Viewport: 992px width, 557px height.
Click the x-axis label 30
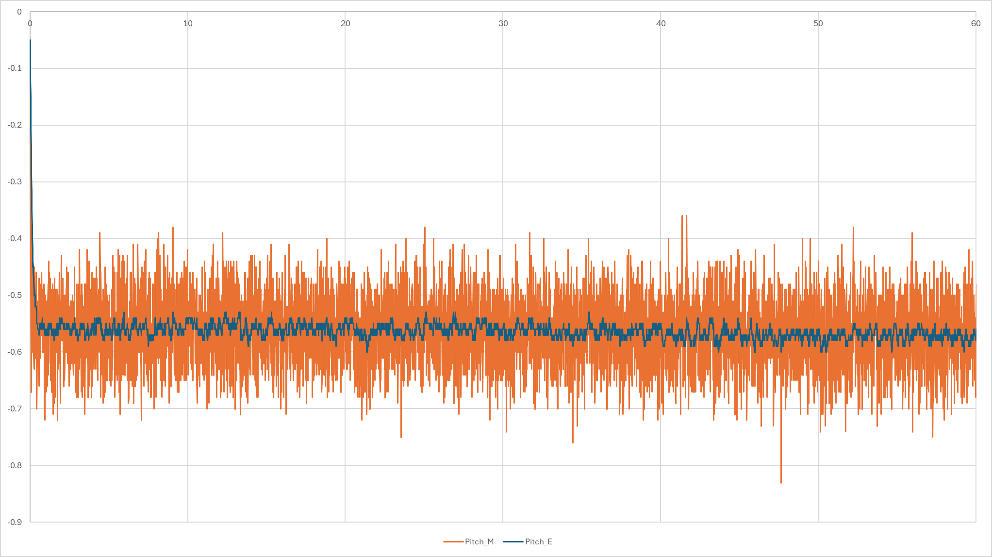tap(503, 23)
